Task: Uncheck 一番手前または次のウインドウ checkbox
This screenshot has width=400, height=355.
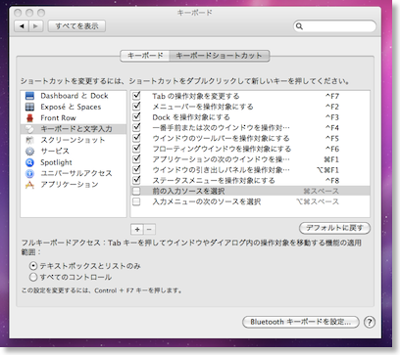Action: [136, 127]
